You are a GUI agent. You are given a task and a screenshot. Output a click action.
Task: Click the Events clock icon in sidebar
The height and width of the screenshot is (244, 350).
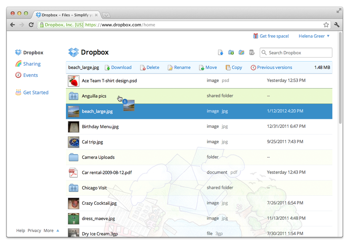coord(18,75)
